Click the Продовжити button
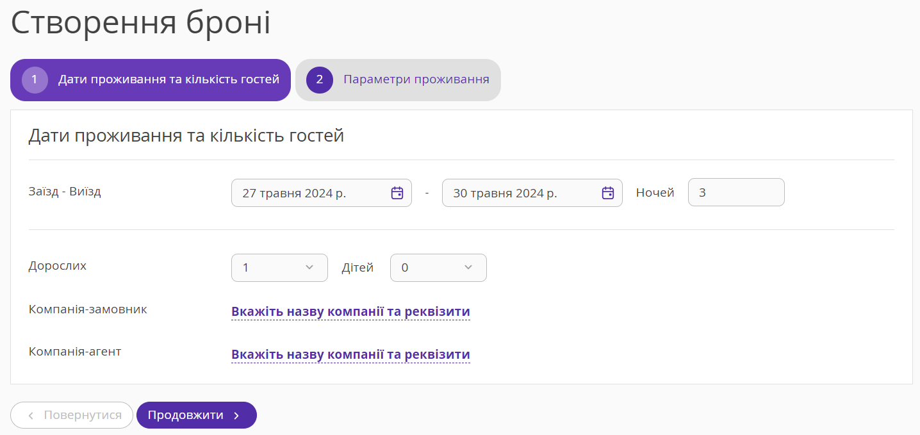Screen dimensions: 920x435 click(x=197, y=415)
